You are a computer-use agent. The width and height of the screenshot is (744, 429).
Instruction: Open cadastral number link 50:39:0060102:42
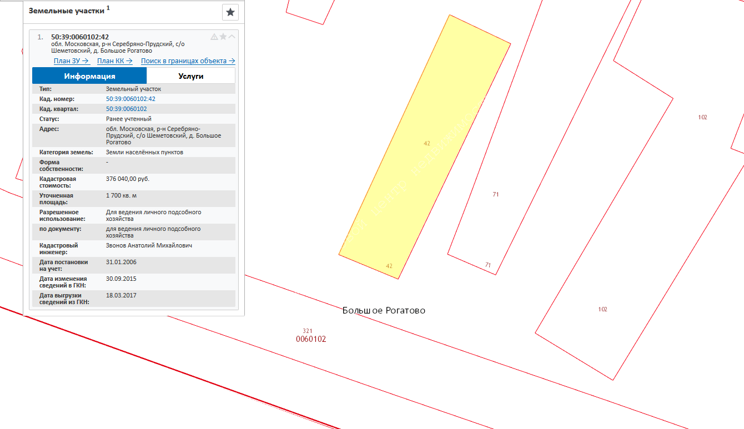(x=130, y=99)
